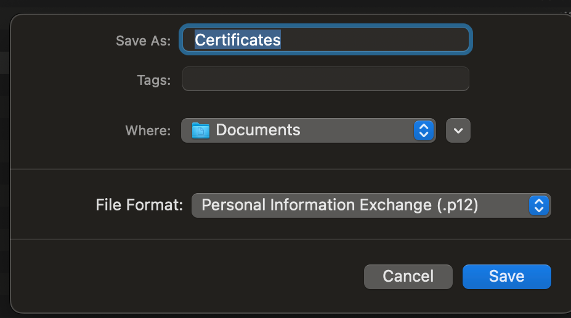Click the Cancel button

(408, 277)
